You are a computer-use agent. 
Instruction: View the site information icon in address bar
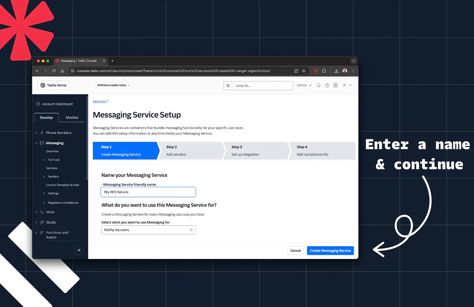[73, 71]
